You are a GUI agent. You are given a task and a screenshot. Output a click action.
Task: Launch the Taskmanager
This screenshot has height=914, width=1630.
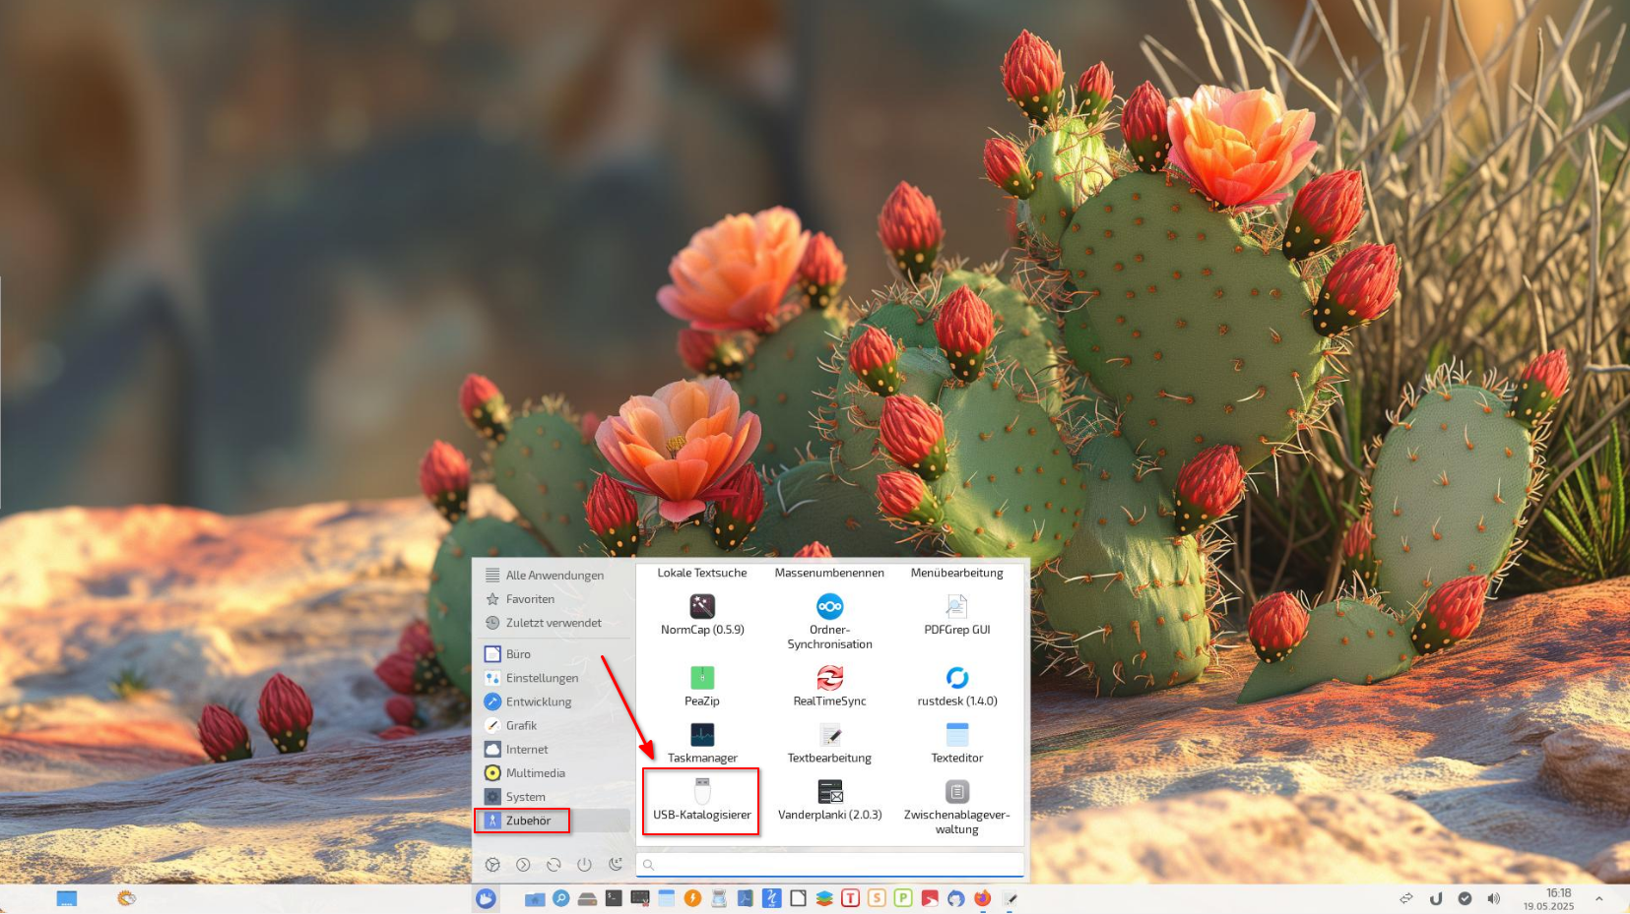[x=702, y=743]
